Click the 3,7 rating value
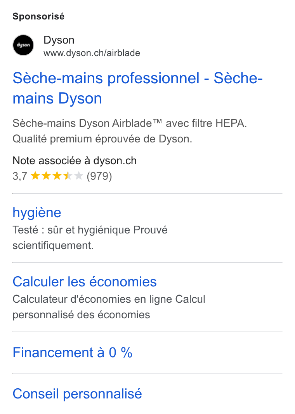 (x=20, y=176)
